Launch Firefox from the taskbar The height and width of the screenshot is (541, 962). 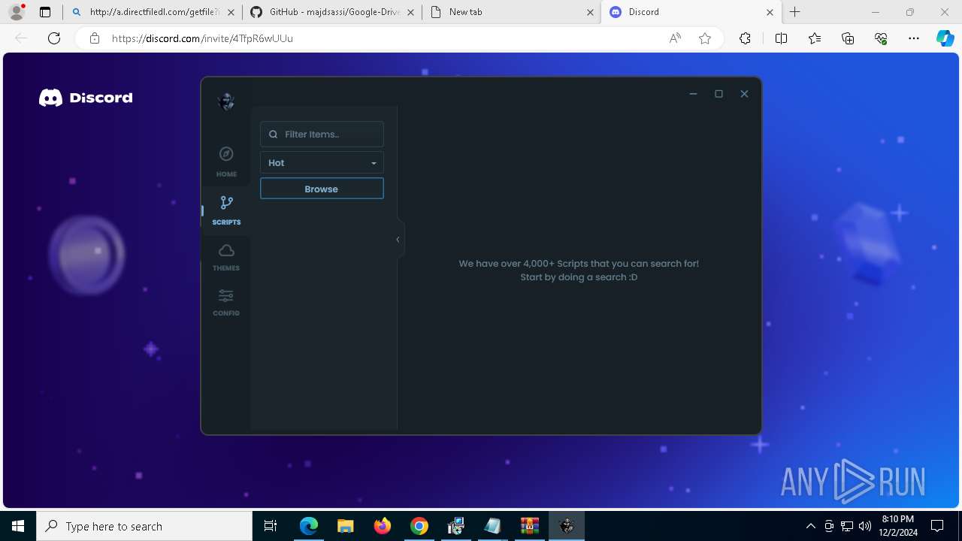click(x=383, y=526)
